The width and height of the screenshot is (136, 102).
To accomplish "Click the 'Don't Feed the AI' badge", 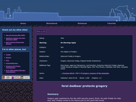I will point(25,77).
